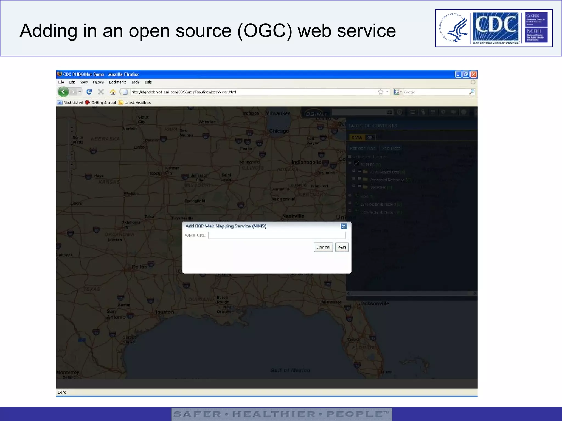The height and width of the screenshot is (421, 562).
Task: Bookmark page with the star icon
Action: point(380,92)
